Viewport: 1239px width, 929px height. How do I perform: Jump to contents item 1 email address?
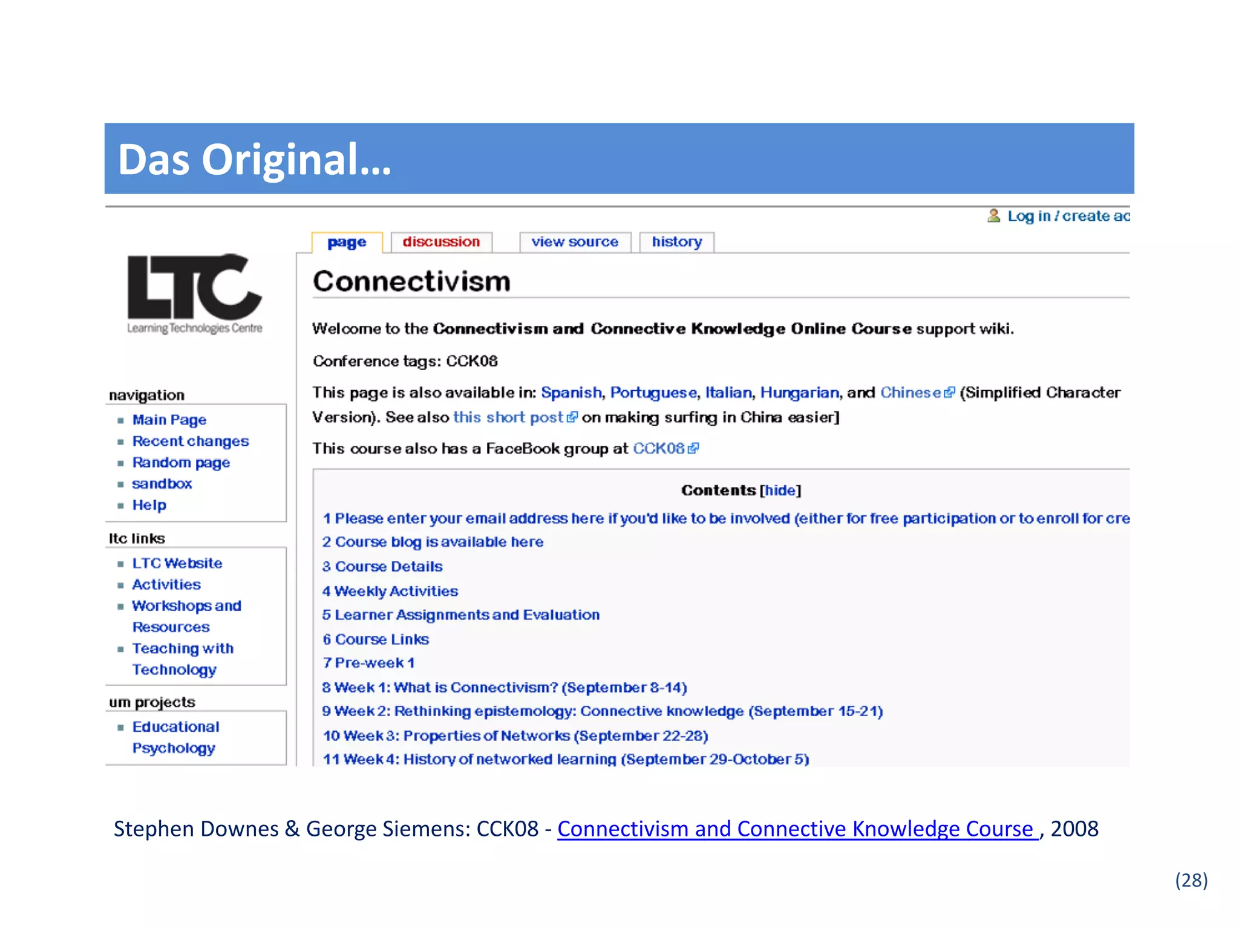pyautogui.click(x=726, y=518)
